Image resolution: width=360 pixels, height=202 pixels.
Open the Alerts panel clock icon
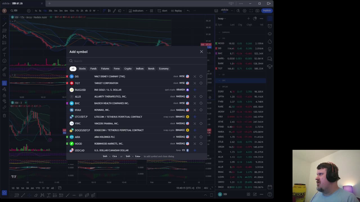coord(270,26)
